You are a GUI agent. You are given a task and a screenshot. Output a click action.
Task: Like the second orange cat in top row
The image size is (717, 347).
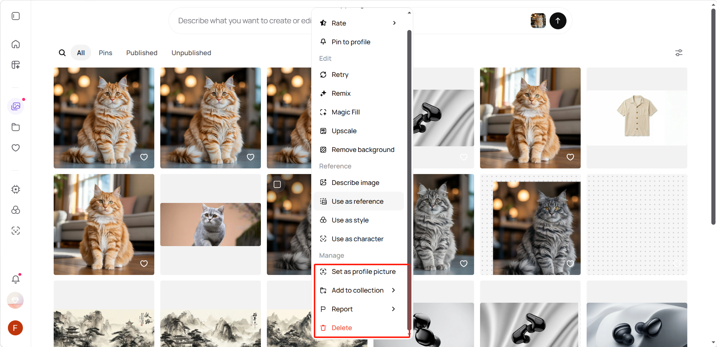coord(251,157)
